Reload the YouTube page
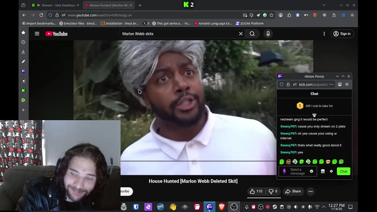This screenshot has width=377, height=212. (x=41, y=15)
